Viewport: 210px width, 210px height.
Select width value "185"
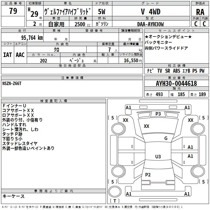181,94
